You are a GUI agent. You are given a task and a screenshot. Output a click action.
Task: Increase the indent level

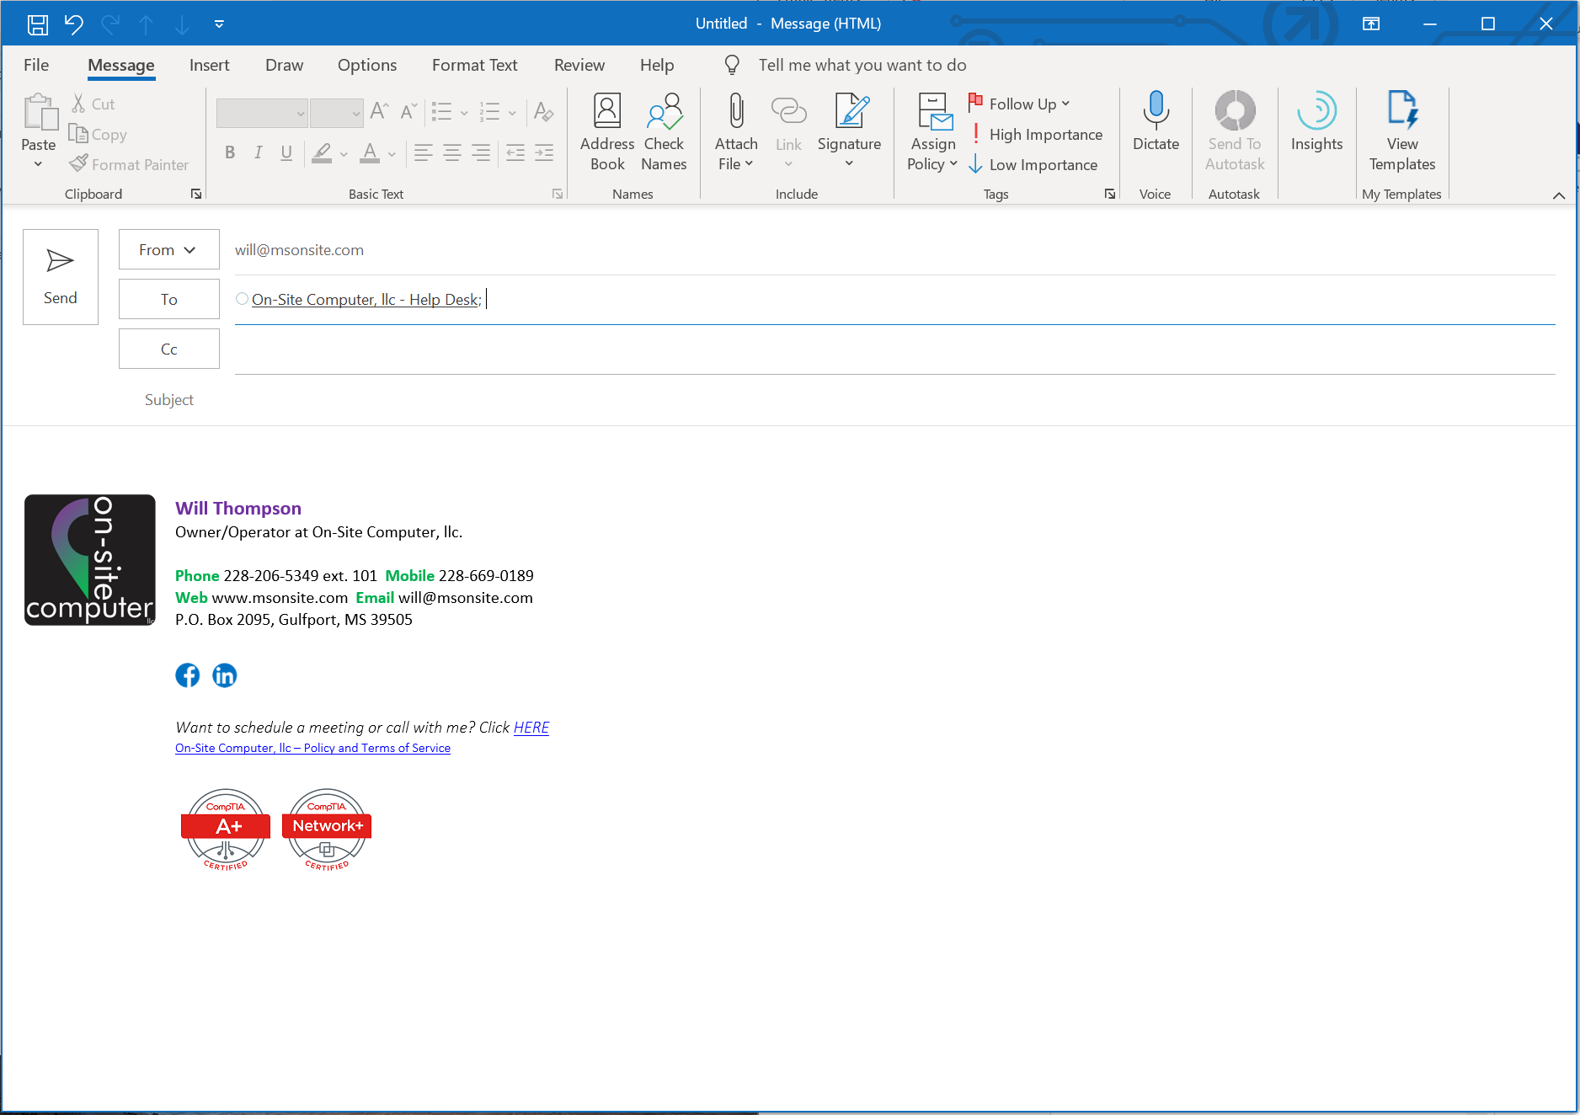544,152
